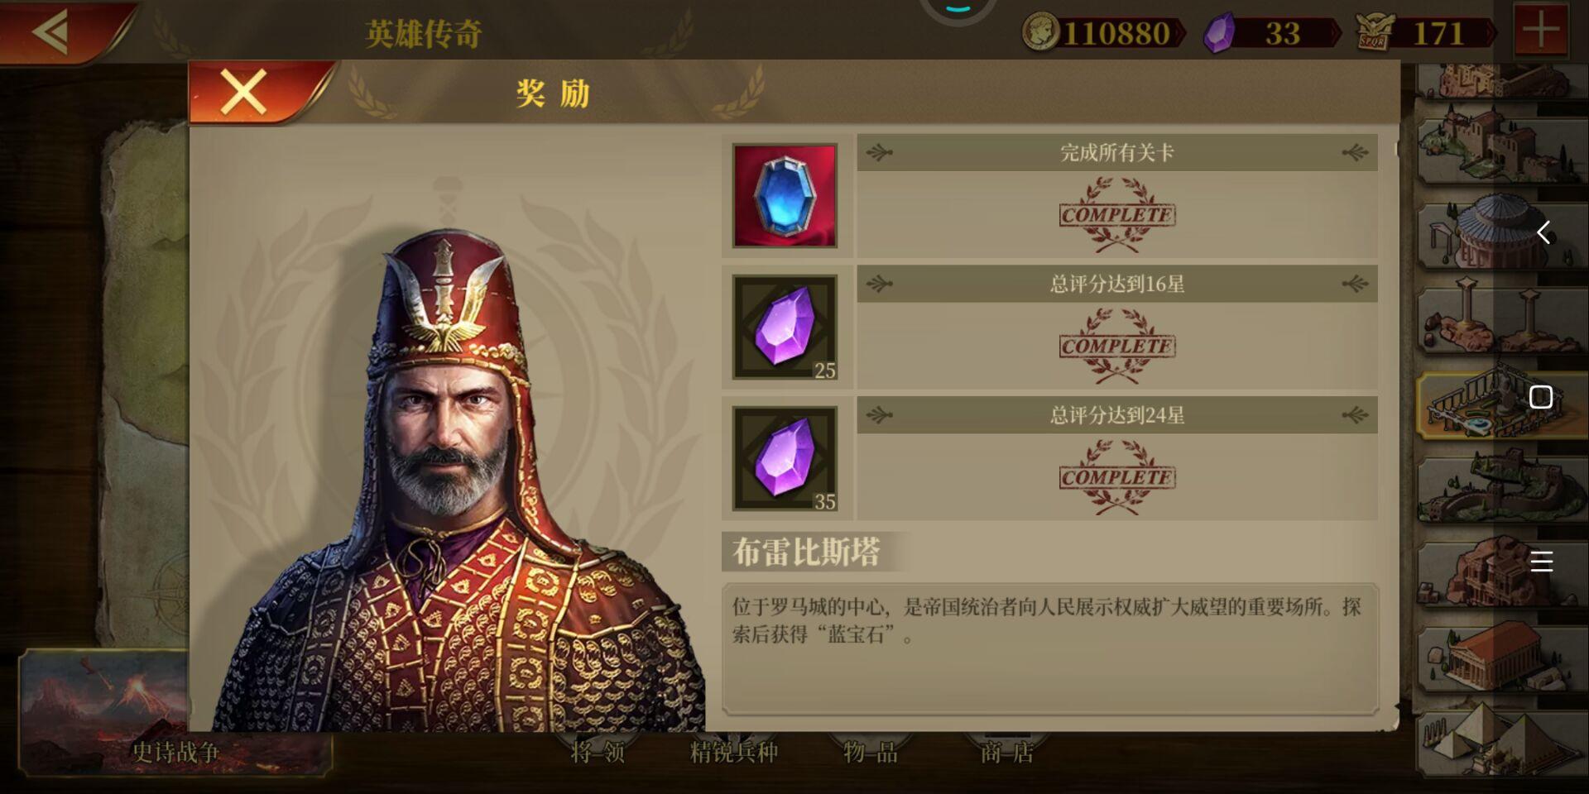The image size is (1589, 794).
Task: Click the 完成所有关卡 reward header
Action: [x=1117, y=153]
